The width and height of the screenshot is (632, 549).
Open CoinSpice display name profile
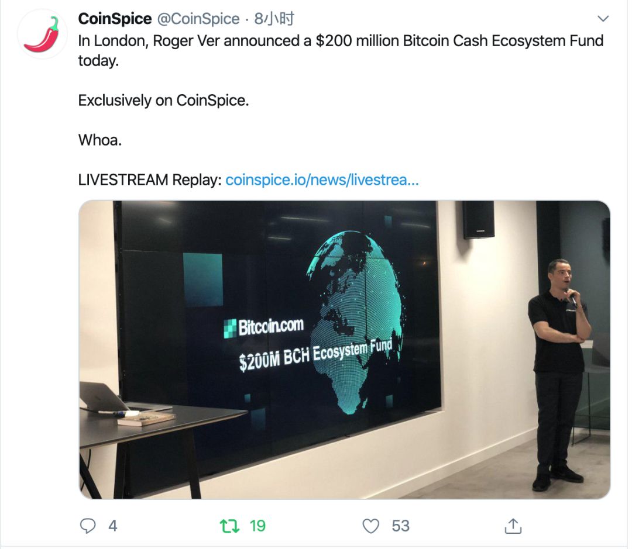pyautogui.click(x=115, y=19)
